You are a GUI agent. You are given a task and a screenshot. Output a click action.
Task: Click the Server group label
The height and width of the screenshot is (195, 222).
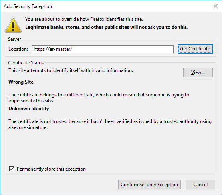14,39
